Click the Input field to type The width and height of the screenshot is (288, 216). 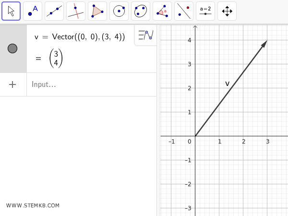click(91, 84)
